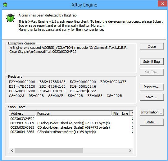The image size is (168, 161).
Task: Click the EBX=47EBD428 register value
Action: pos(52,82)
